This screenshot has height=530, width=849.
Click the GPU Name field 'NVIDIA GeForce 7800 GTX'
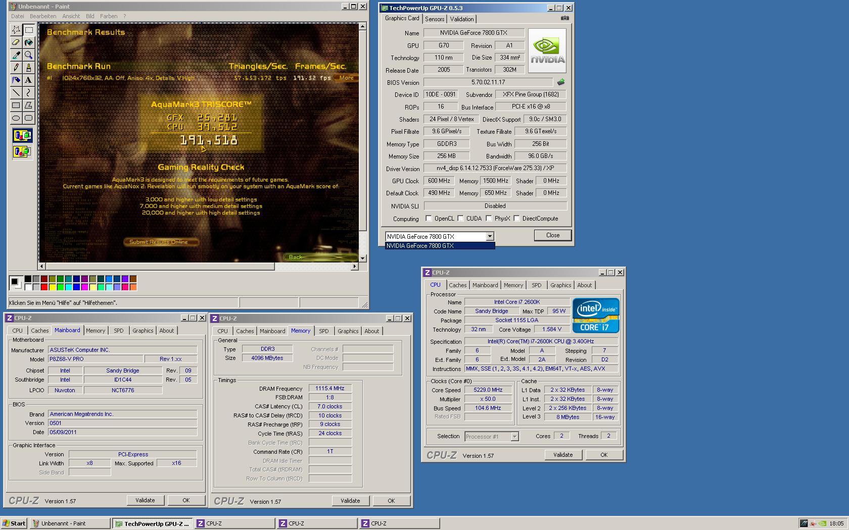(x=474, y=33)
